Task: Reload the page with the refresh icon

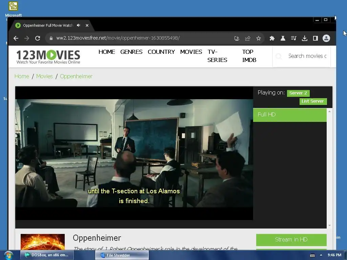Action: pyautogui.click(x=38, y=38)
